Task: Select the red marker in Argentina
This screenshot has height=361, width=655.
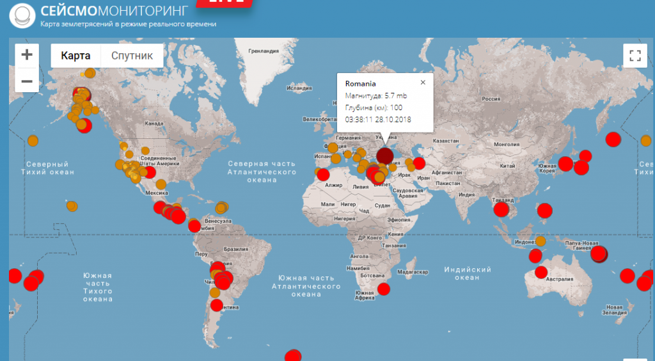Action: pyautogui.click(x=216, y=305)
